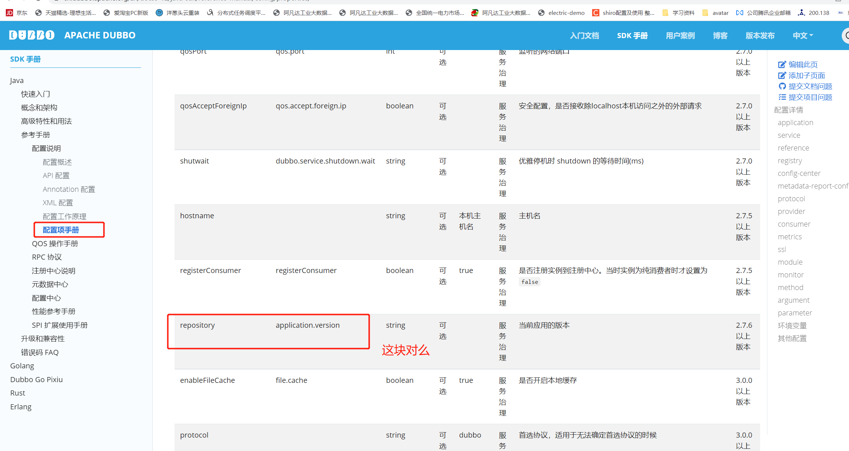The width and height of the screenshot is (849, 451).
Task: Jump to metrics in page contents
Action: tap(790, 237)
